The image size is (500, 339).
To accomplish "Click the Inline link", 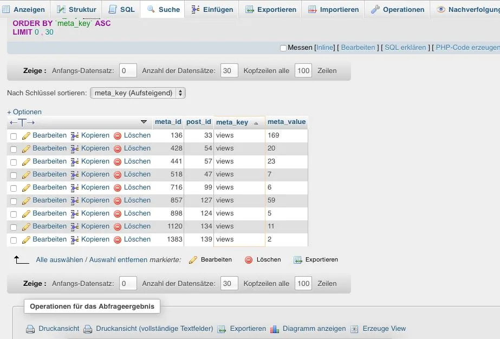I will pyautogui.click(x=324, y=48).
